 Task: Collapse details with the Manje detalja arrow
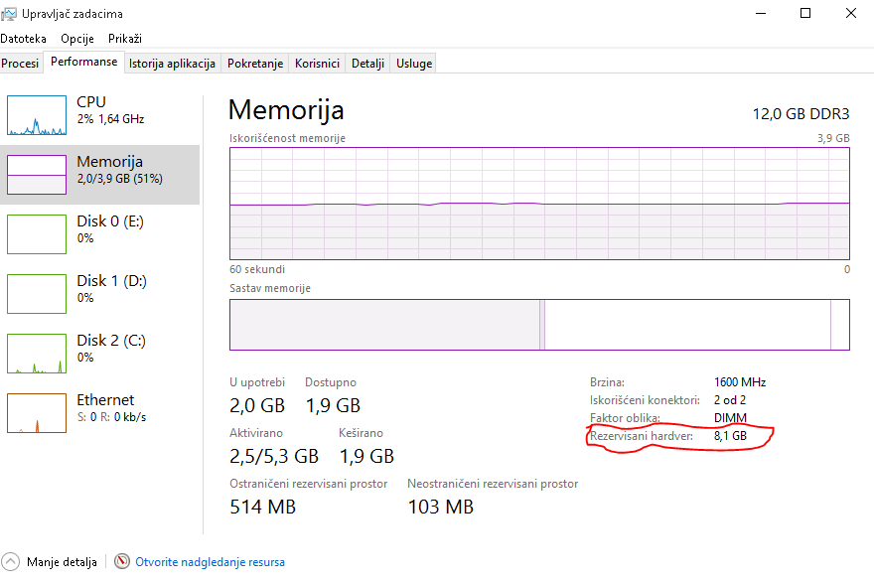(11, 561)
